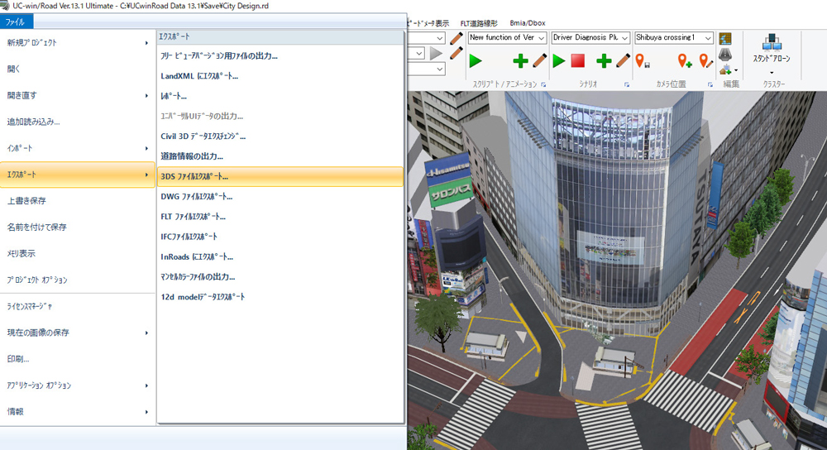The width and height of the screenshot is (827, 450).
Task: Expand the スタンドアローン cluster dropdown arrow
Action: [771, 73]
